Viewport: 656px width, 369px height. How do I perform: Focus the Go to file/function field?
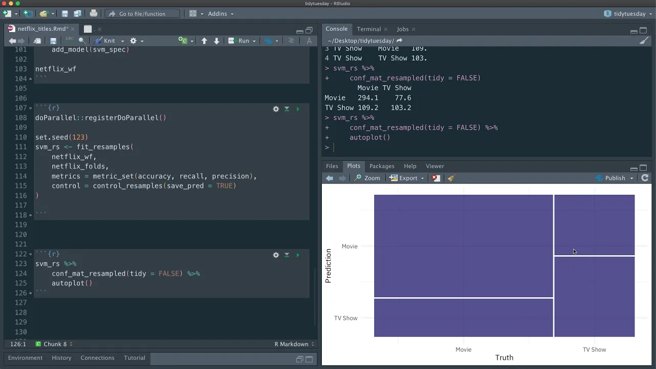point(142,14)
